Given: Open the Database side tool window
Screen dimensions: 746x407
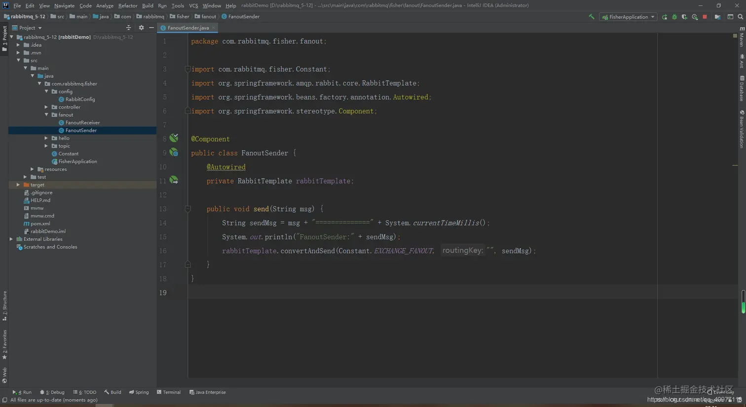Looking at the screenshot, I should click(742, 88).
